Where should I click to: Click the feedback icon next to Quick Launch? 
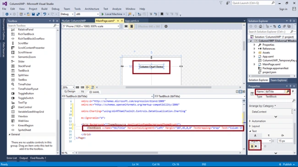(x=228, y=3)
